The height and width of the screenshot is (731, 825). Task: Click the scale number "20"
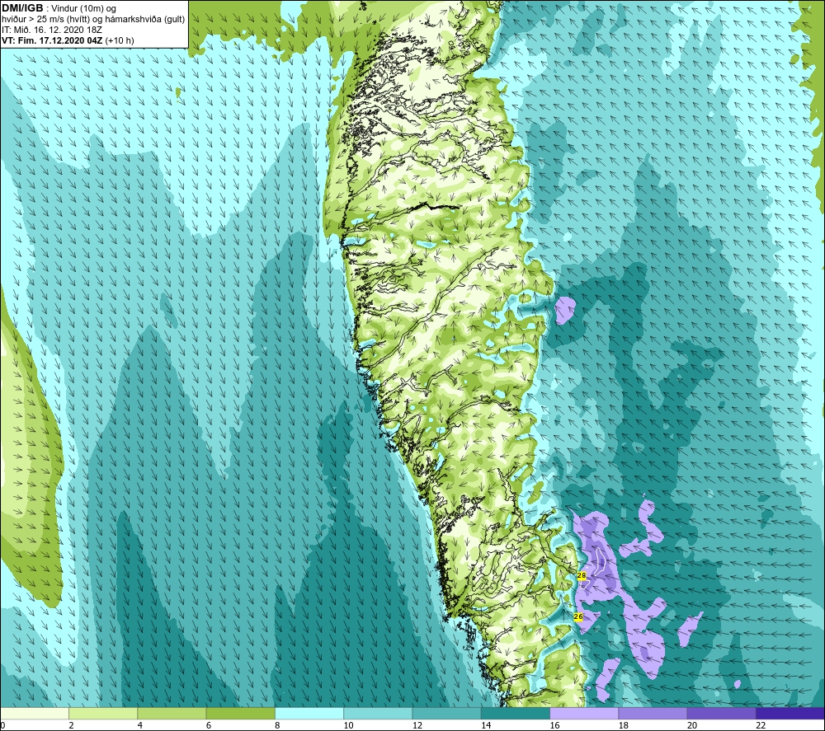pyautogui.click(x=692, y=726)
